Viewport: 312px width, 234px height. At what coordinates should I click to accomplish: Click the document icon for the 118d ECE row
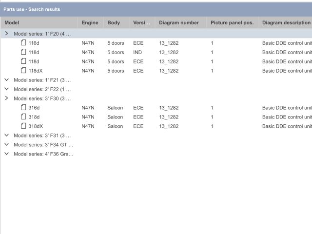pyautogui.click(x=23, y=61)
